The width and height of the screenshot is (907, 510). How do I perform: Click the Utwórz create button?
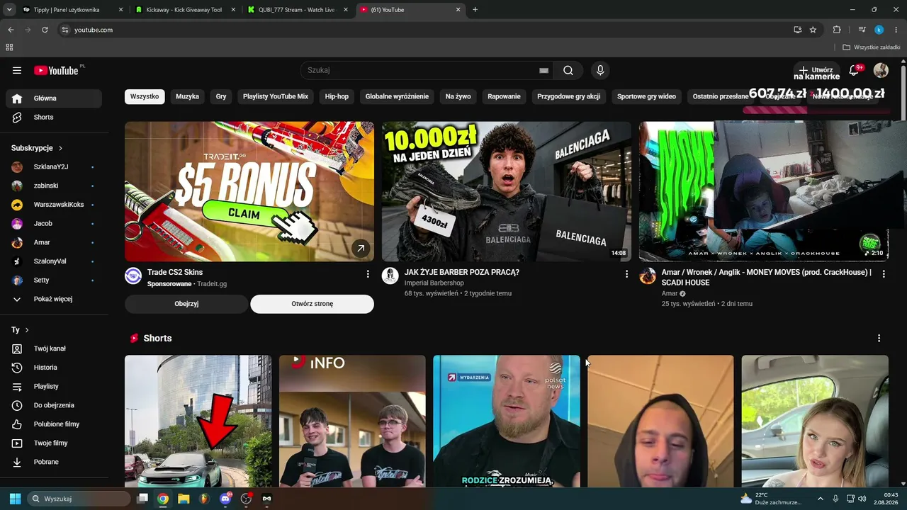point(816,70)
